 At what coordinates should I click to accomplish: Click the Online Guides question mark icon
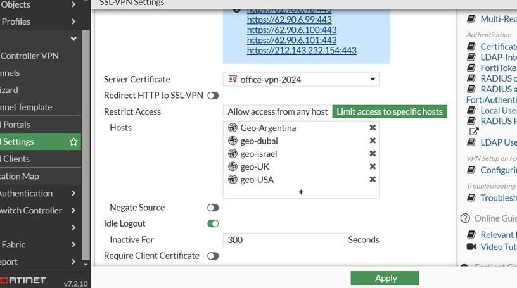(465, 218)
